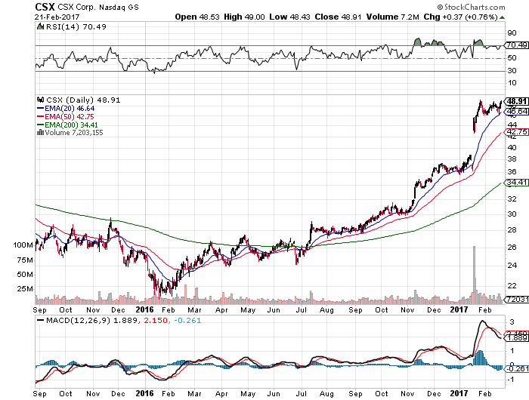Click the red 2.150 signal value in MACD label

(156, 321)
